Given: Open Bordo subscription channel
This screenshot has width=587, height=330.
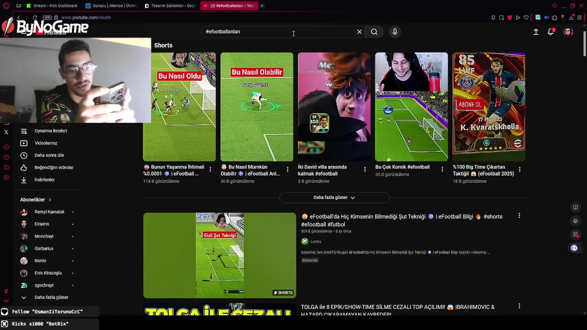Looking at the screenshot, I should click(x=48, y=261).
